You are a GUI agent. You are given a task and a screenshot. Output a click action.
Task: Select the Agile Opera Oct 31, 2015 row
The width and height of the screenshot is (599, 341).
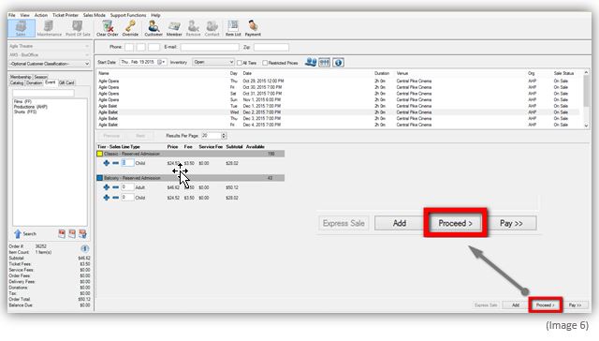339,94
